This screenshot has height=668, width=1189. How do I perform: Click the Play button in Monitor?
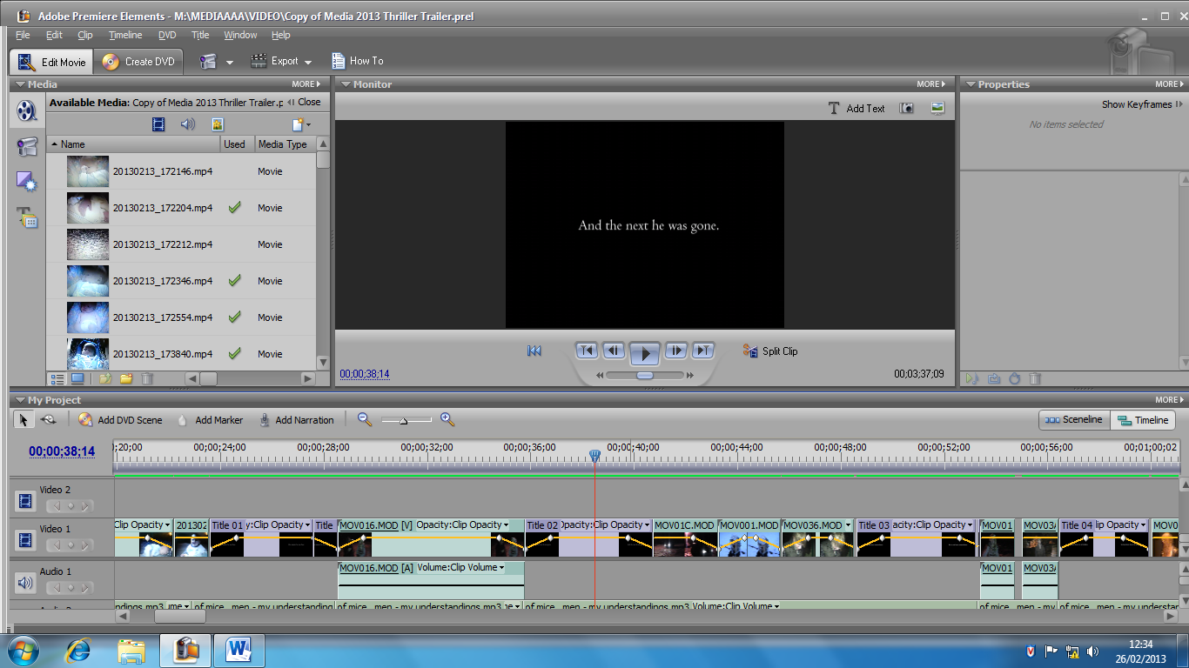pyautogui.click(x=644, y=351)
